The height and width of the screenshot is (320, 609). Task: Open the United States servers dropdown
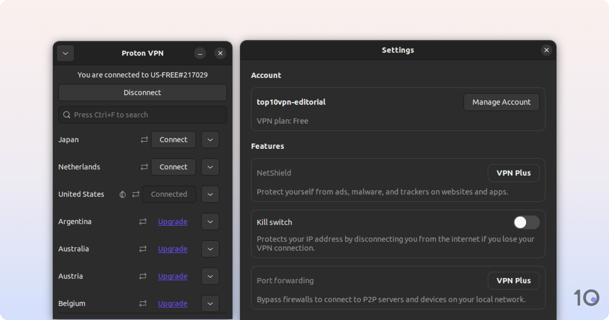(210, 194)
